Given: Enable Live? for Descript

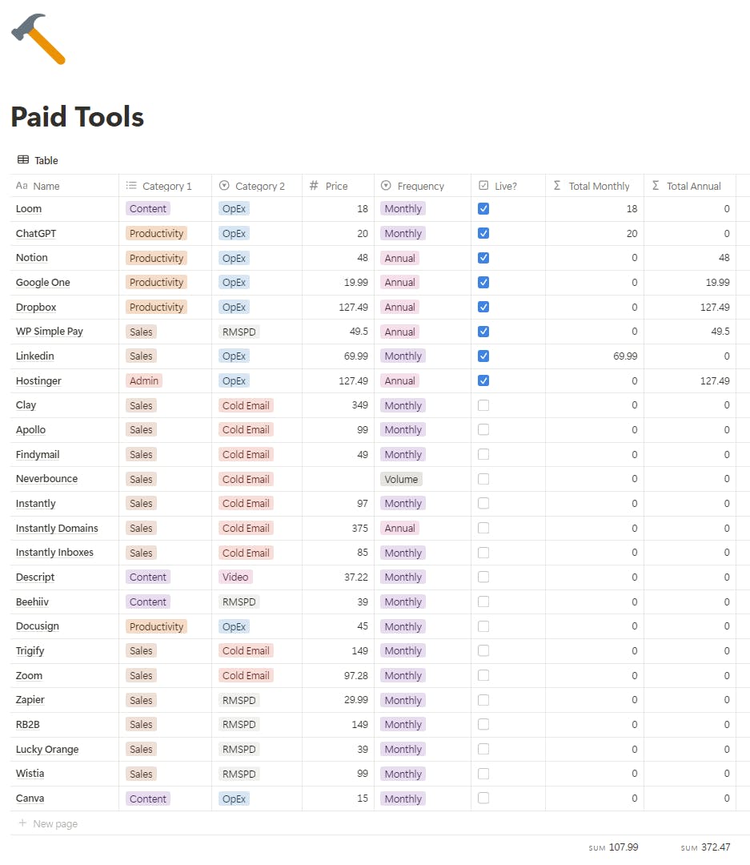Looking at the screenshot, I should click(483, 577).
